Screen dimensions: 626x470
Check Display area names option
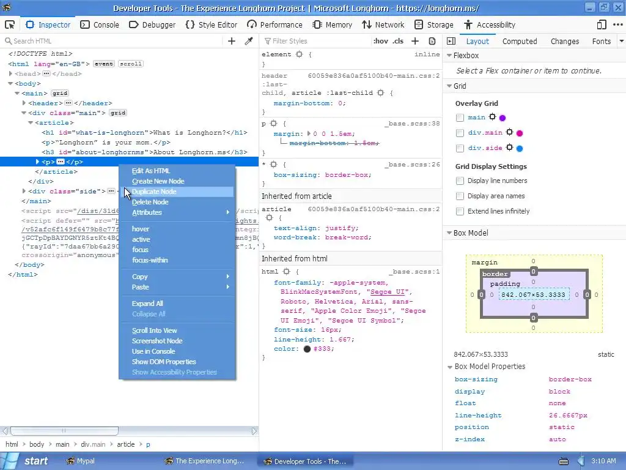(x=460, y=196)
